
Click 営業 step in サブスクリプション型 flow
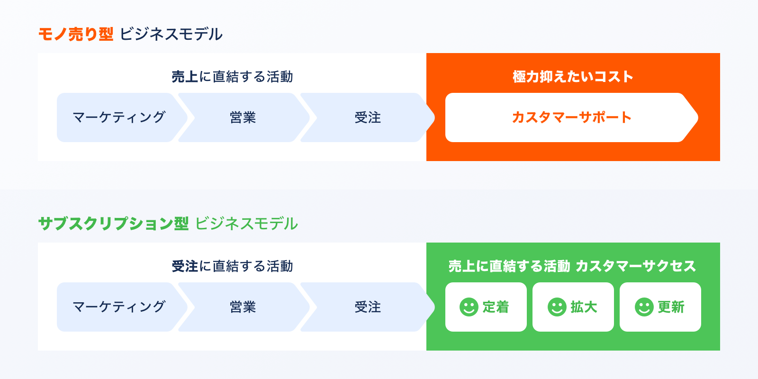tap(243, 307)
